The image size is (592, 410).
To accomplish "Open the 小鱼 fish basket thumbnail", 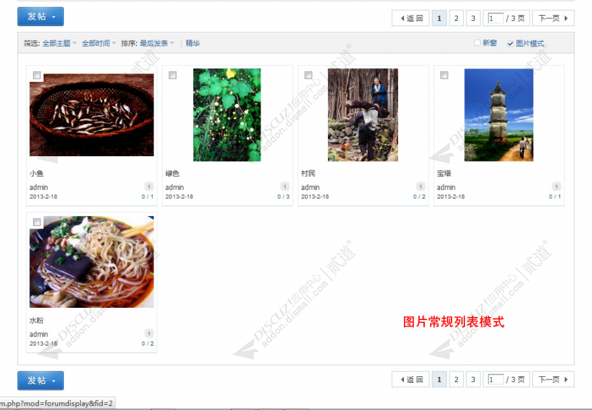I will [92, 115].
